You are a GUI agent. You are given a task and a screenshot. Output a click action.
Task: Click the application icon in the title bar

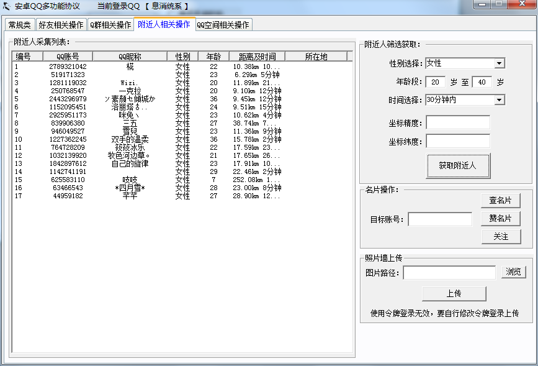7,6
